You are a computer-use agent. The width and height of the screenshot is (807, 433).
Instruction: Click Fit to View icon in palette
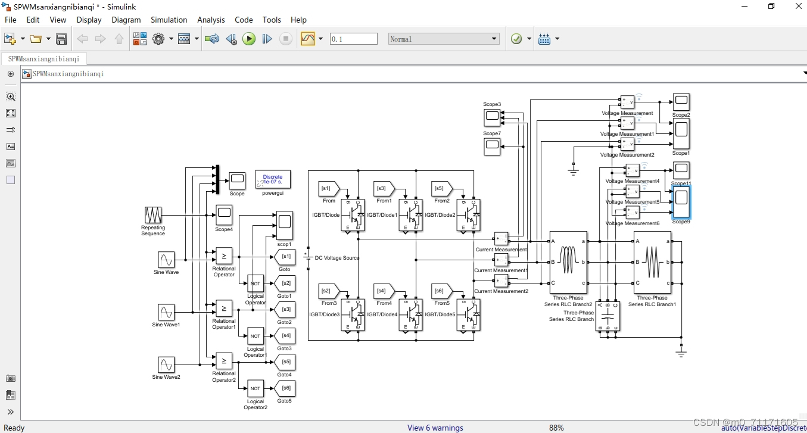click(x=11, y=113)
